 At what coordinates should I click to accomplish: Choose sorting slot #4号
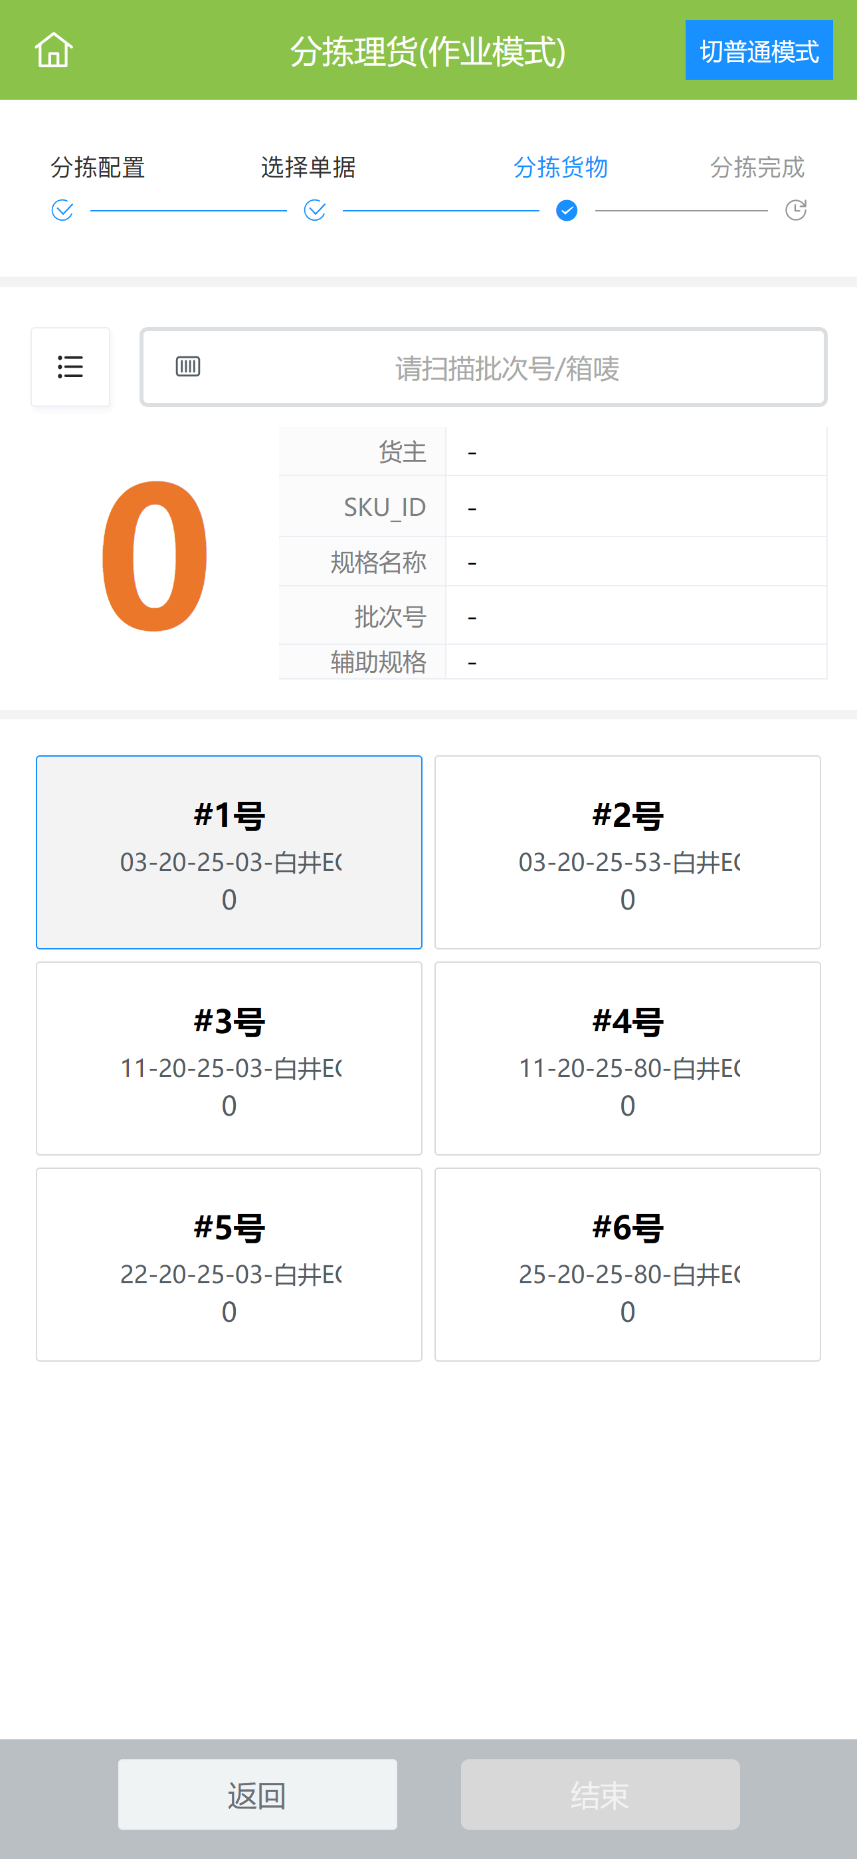tap(628, 1058)
